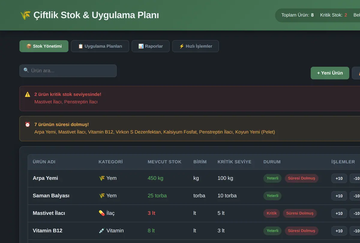The height and width of the screenshot is (243, 360).
Task: Go to the Hızlı İşlemler tab
Action: (196, 46)
